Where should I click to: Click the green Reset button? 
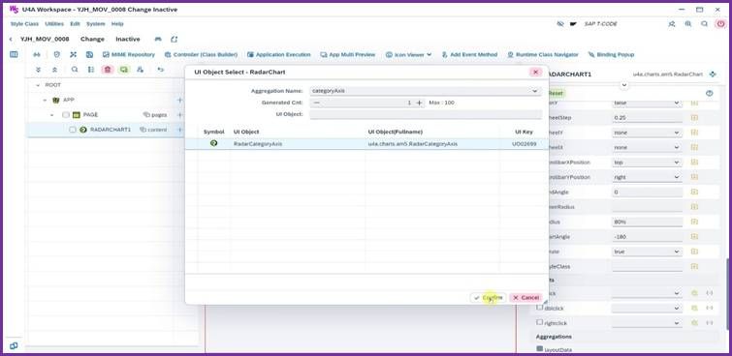(556, 93)
